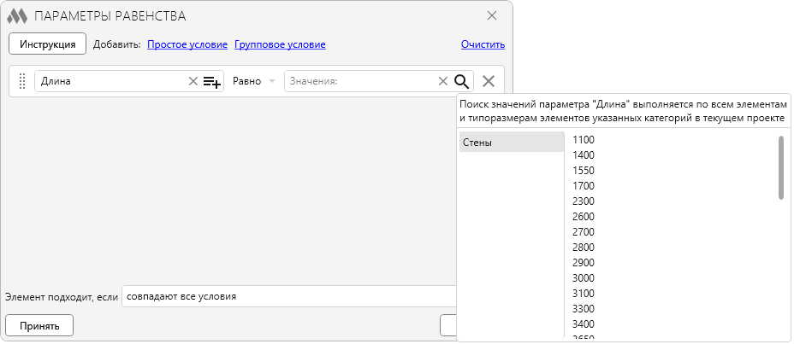Viewport: 794px width, 344px height.
Task: Click the add parameter list-plus icon
Action: pos(212,81)
